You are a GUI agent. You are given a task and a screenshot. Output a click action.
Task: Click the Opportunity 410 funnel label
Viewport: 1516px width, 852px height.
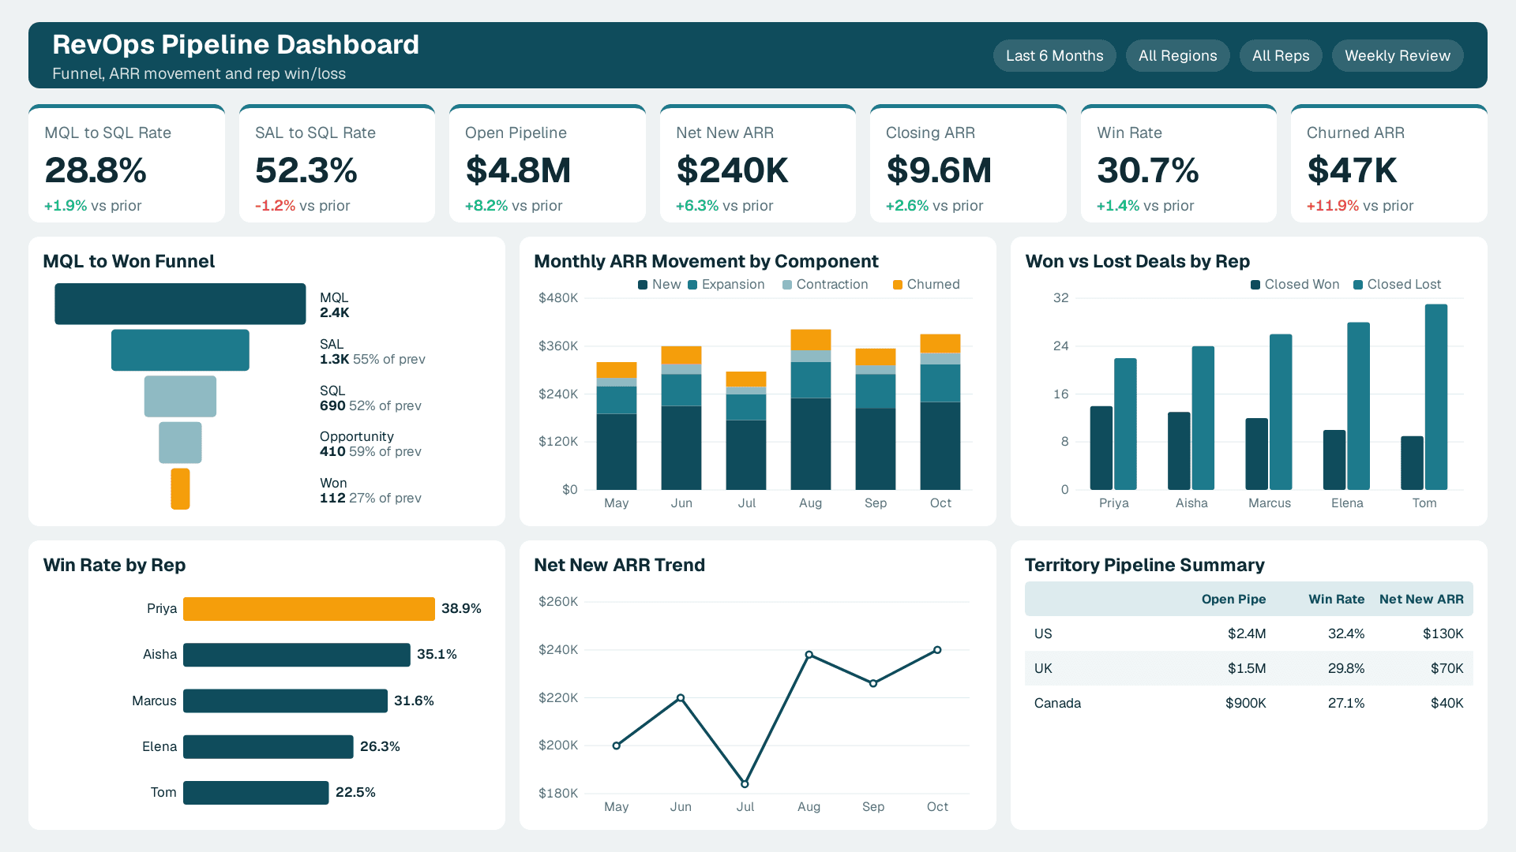(370, 444)
